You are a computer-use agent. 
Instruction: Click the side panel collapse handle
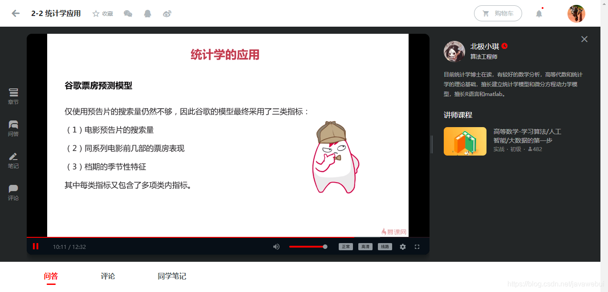pyautogui.click(x=432, y=144)
